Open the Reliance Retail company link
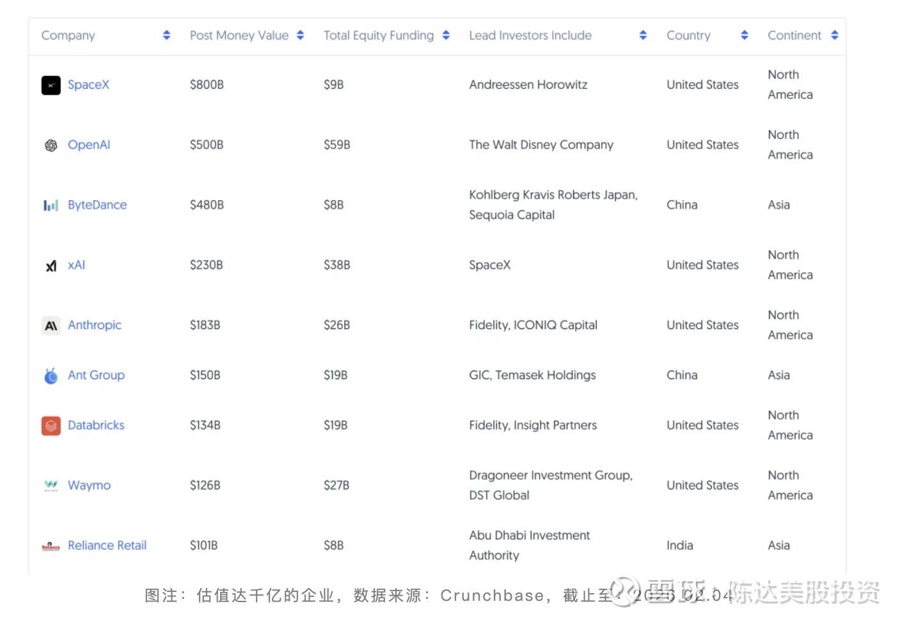907x620 pixels. pyautogui.click(x=107, y=545)
